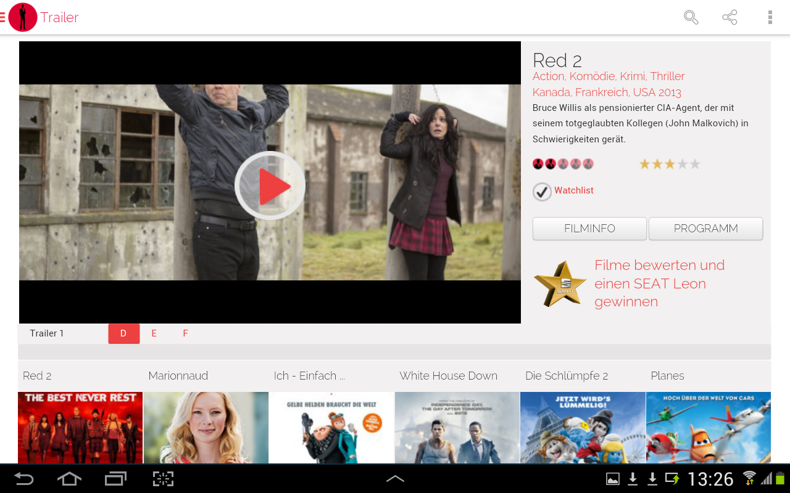Click Kanada, Frankreich, USA 2013 text

coord(607,92)
